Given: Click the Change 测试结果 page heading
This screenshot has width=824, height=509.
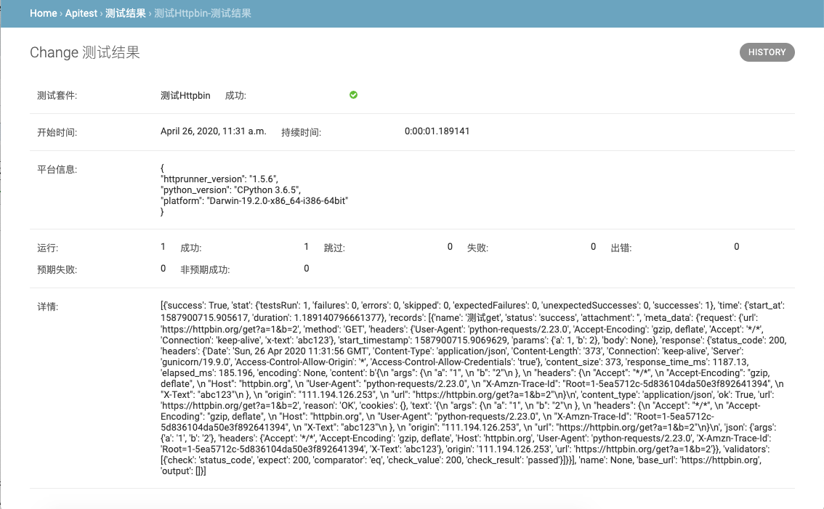Looking at the screenshot, I should coord(85,52).
